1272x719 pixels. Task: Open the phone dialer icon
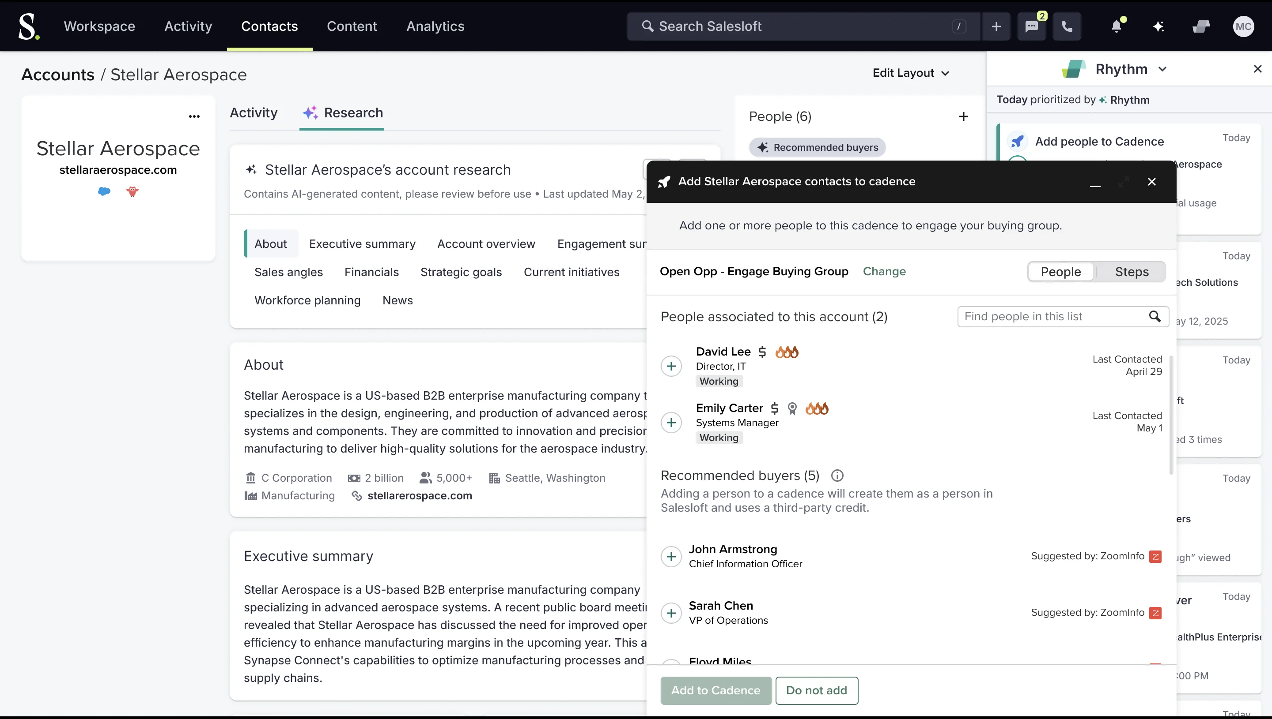(1067, 26)
